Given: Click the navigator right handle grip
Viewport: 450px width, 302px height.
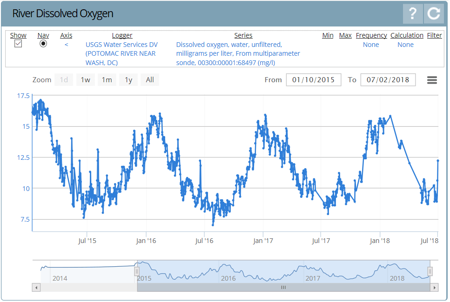Looking at the screenshot, I should click(x=430, y=271).
